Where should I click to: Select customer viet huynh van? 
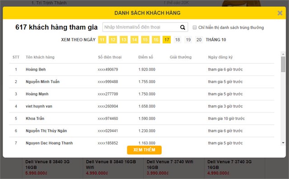click(39, 106)
